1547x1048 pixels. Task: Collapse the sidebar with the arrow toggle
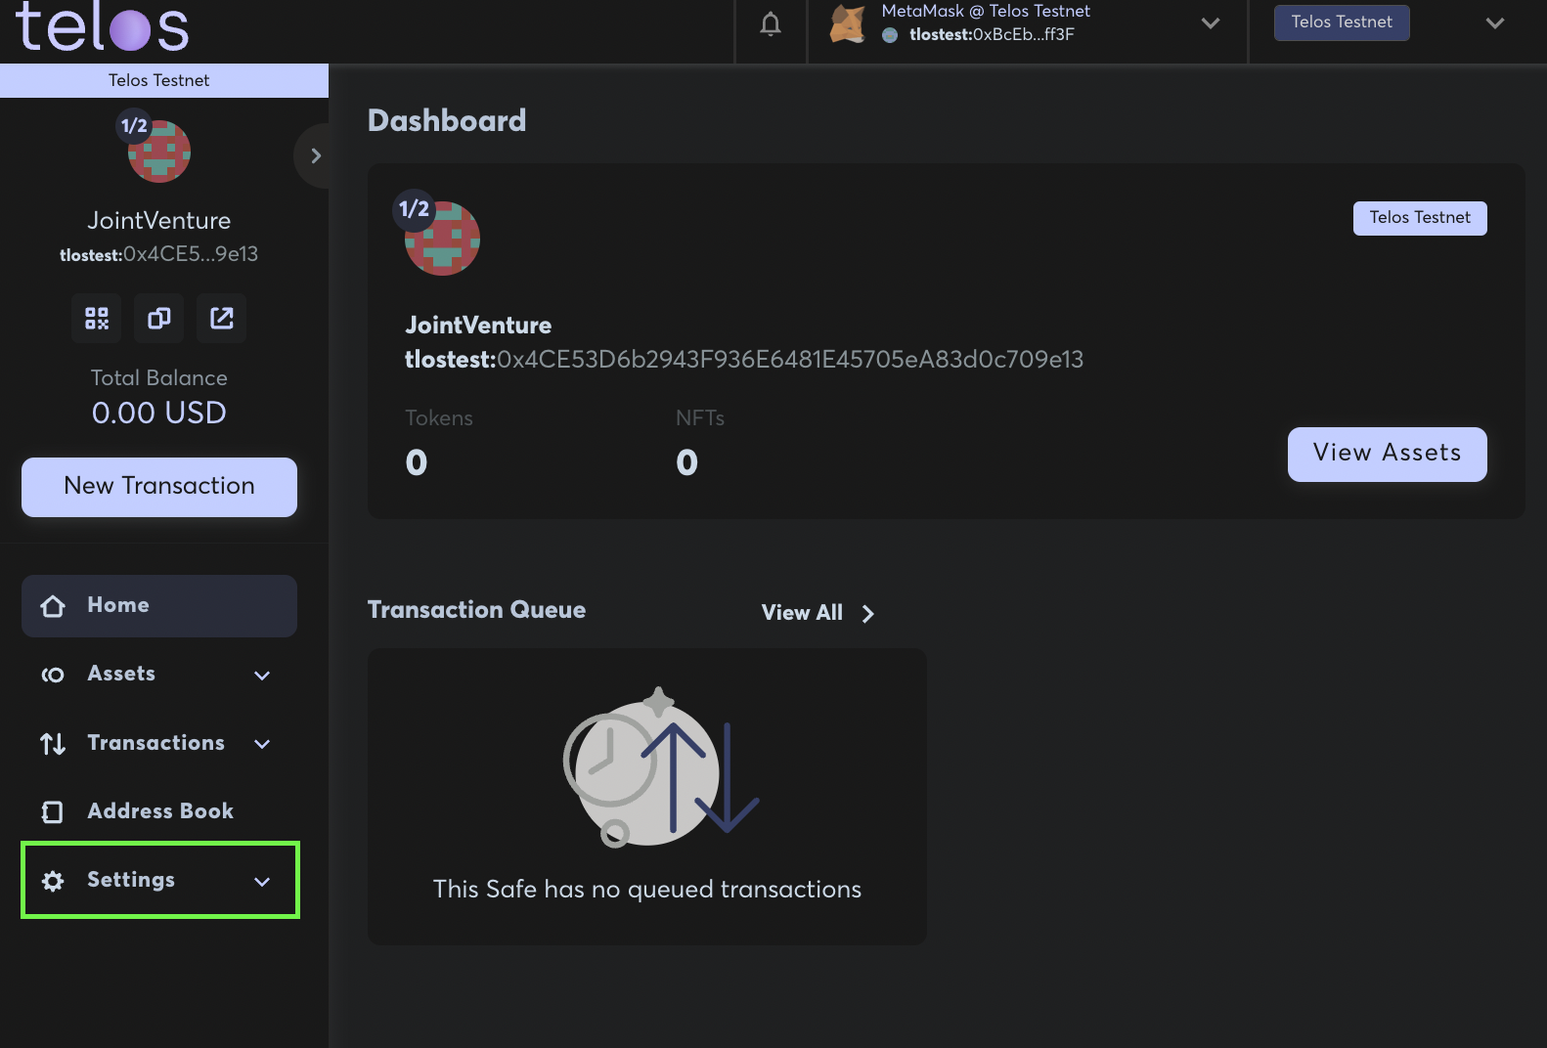click(x=315, y=155)
